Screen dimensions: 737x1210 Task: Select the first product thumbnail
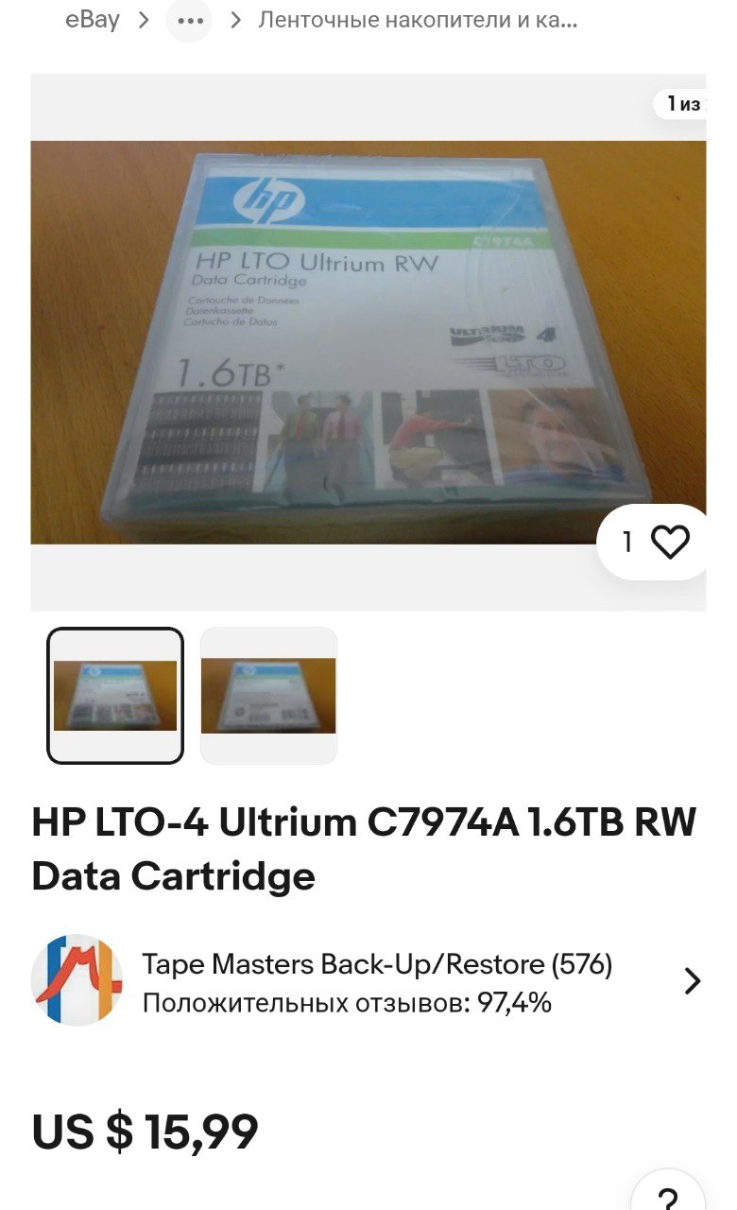tap(115, 696)
